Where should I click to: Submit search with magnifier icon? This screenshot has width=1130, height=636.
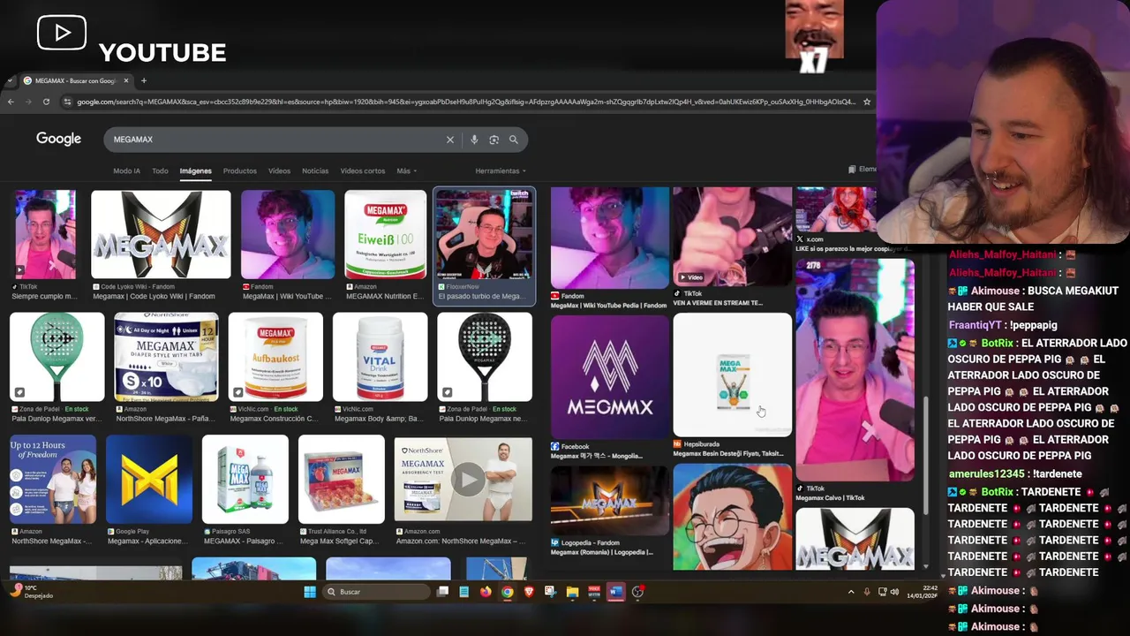(514, 140)
